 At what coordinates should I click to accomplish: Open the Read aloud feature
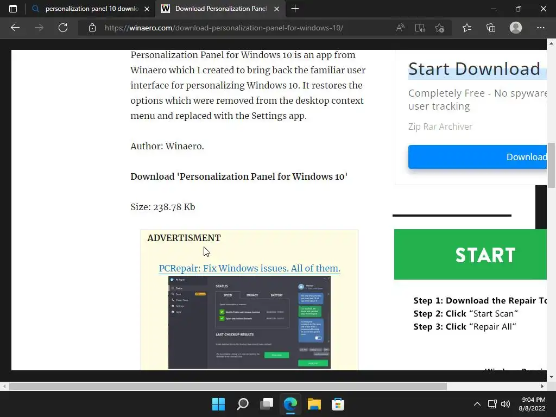click(400, 28)
